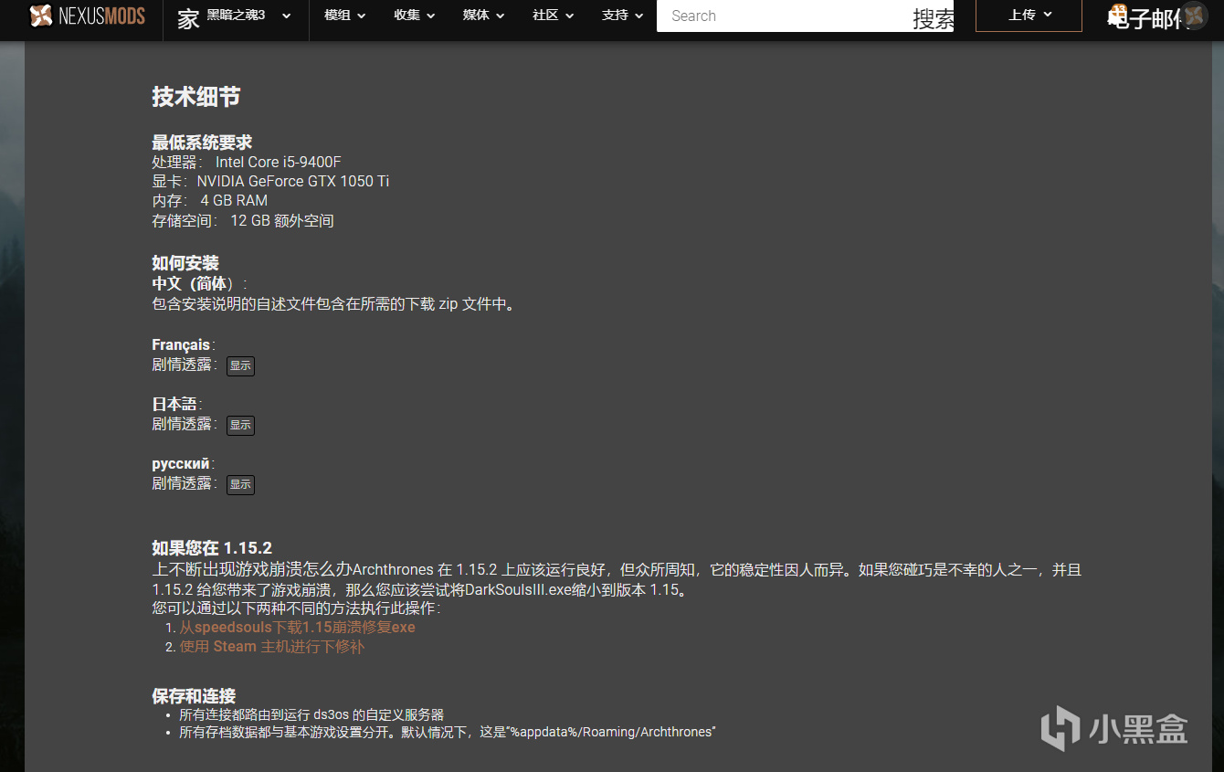
Task: Open the 上传 upload dropdown
Action: [1029, 16]
